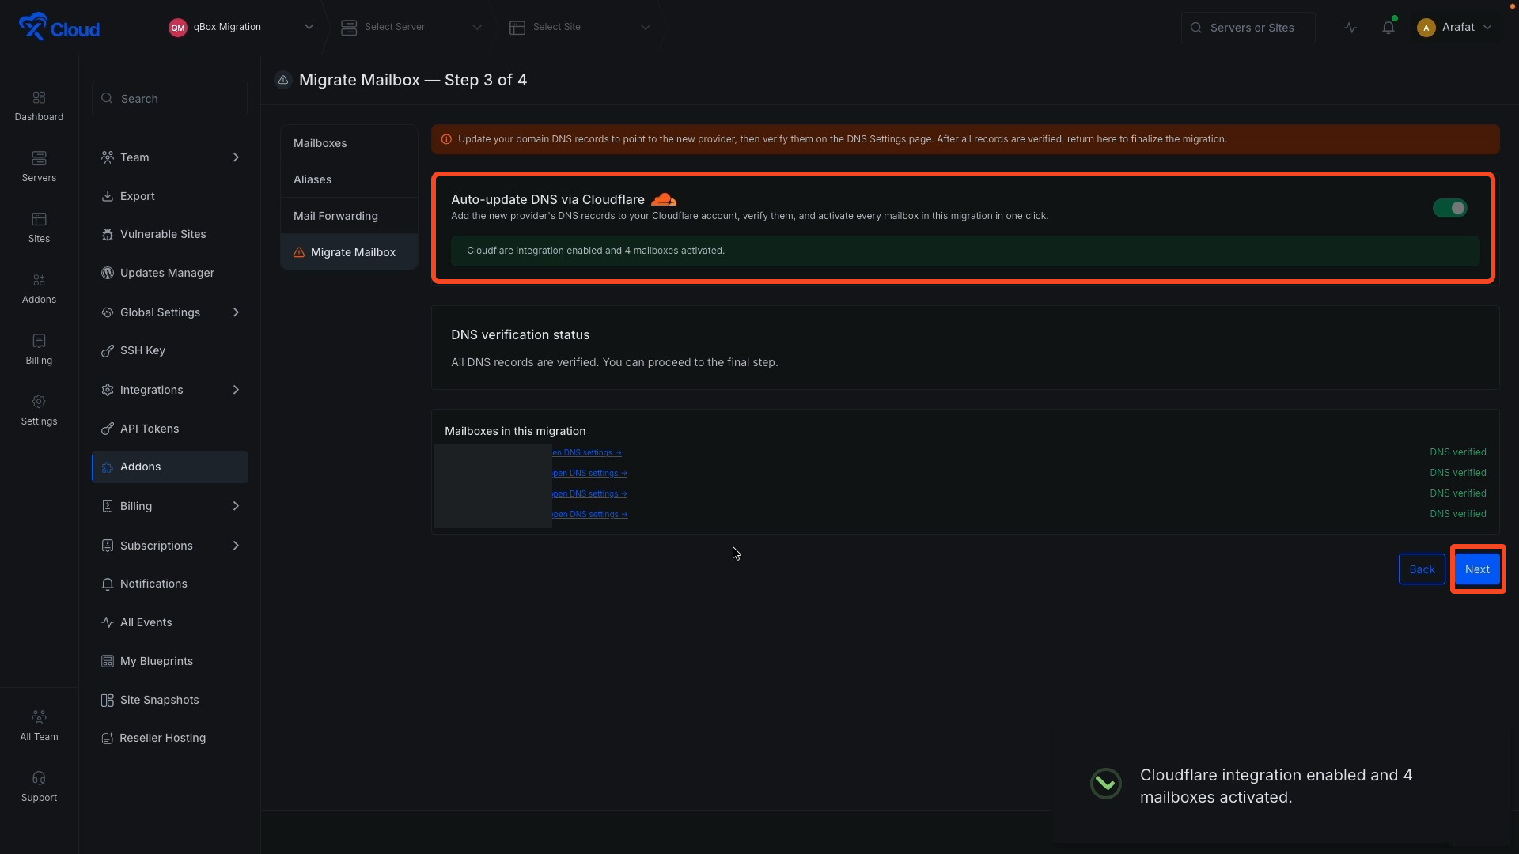Screen dimensions: 1519x854
Task: Click the Cloudflare cloud logo
Action: pos(664,199)
